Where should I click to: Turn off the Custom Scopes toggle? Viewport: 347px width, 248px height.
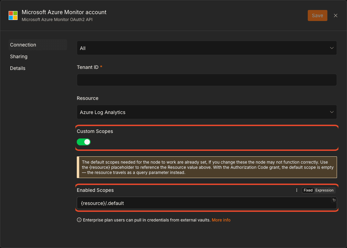[x=84, y=142]
